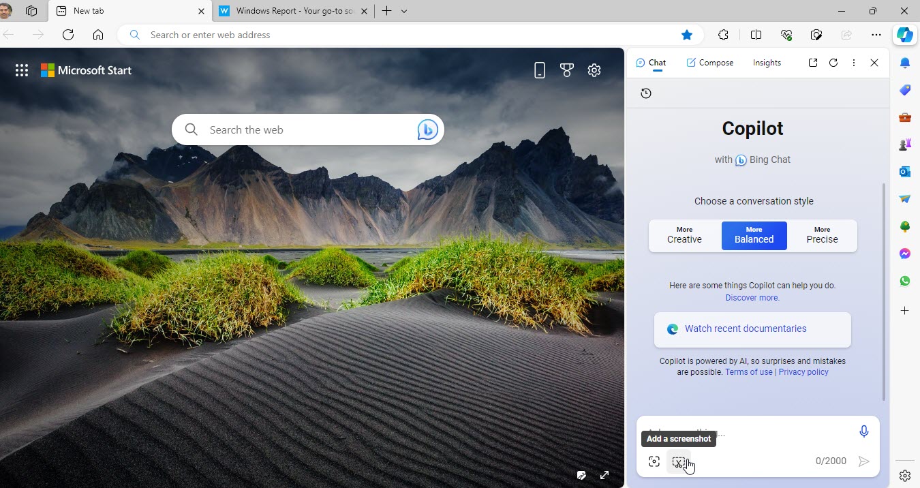Open Copilot chat history

pyautogui.click(x=646, y=93)
